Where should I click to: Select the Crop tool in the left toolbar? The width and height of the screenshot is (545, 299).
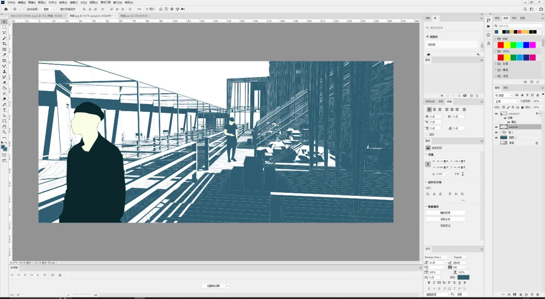point(4,44)
